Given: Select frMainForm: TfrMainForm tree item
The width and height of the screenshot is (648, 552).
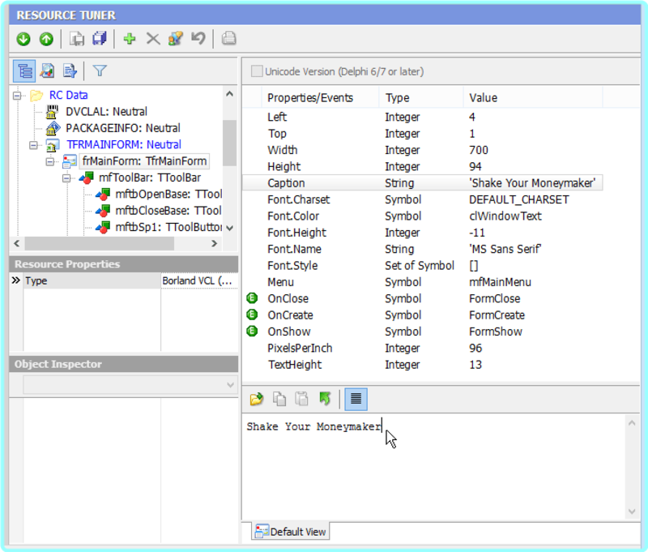Looking at the screenshot, I should tap(144, 161).
